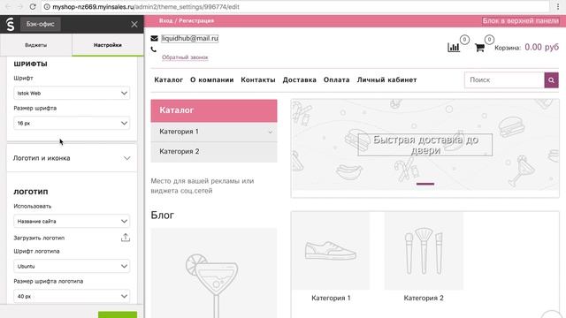Click the Блог heading
The width and height of the screenshot is (566, 318).
point(162,216)
